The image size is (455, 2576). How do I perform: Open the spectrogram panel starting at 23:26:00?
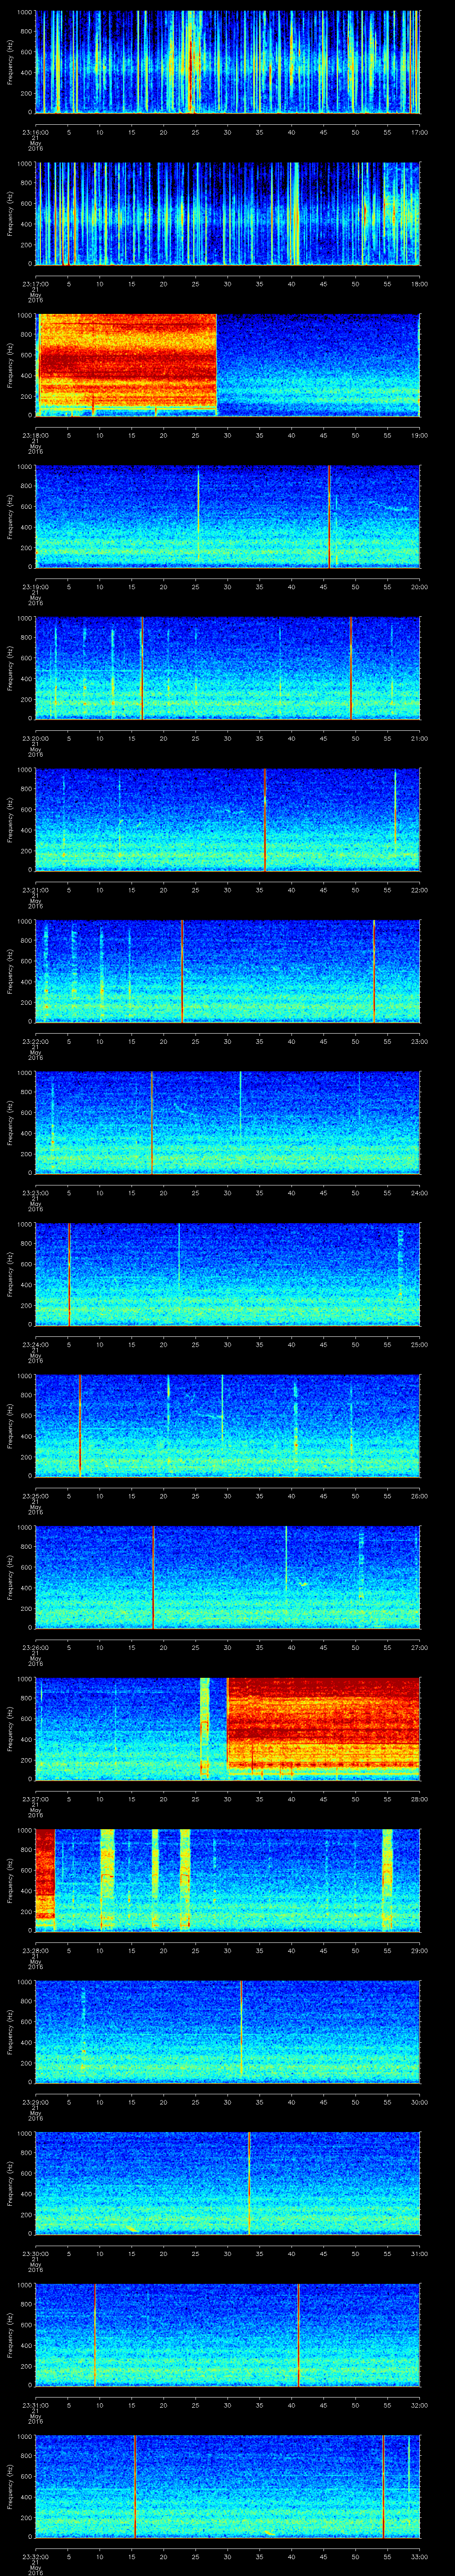227,1578
